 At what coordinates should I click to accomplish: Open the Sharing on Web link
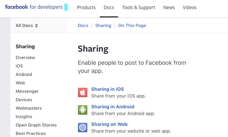point(109,124)
